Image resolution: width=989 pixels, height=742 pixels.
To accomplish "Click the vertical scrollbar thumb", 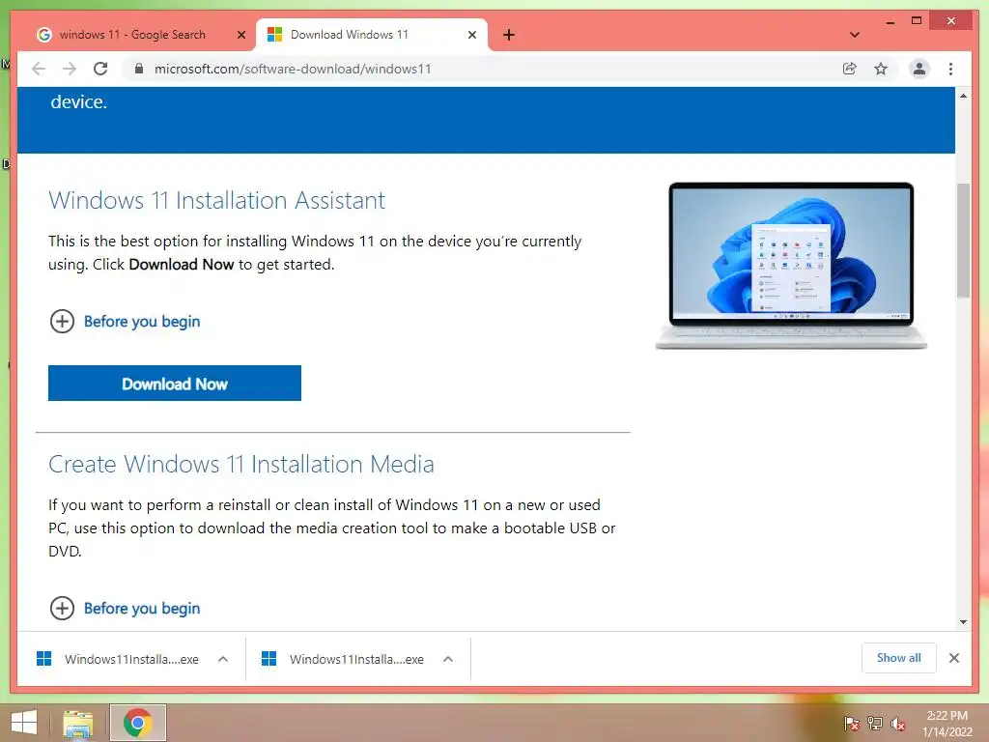I will [x=963, y=240].
